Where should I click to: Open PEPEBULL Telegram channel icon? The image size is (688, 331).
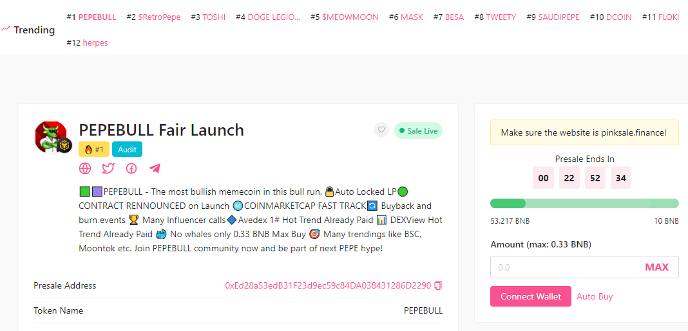(x=155, y=168)
